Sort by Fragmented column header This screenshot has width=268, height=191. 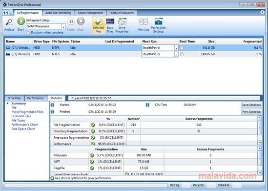239,42
